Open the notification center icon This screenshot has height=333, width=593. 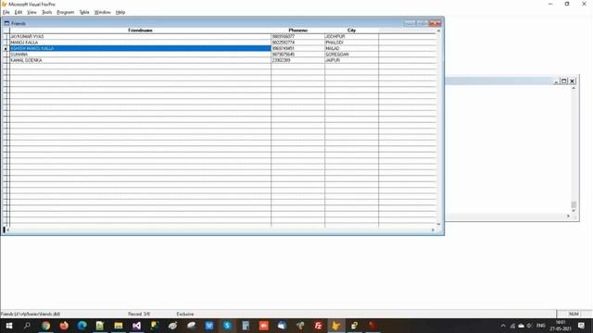coord(581,326)
